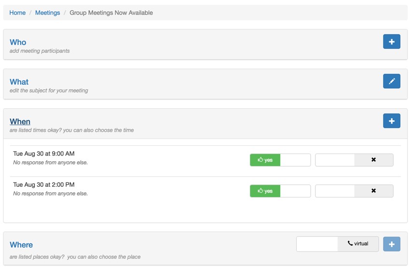The width and height of the screenshot is (410, 267).
Task: Click the When section heading link
Action: tap(20, 122)
